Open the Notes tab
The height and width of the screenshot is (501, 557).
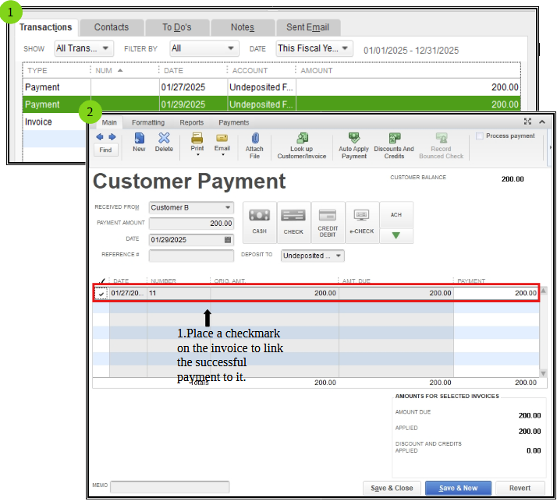pyautogui.click(x=243, y=27)
